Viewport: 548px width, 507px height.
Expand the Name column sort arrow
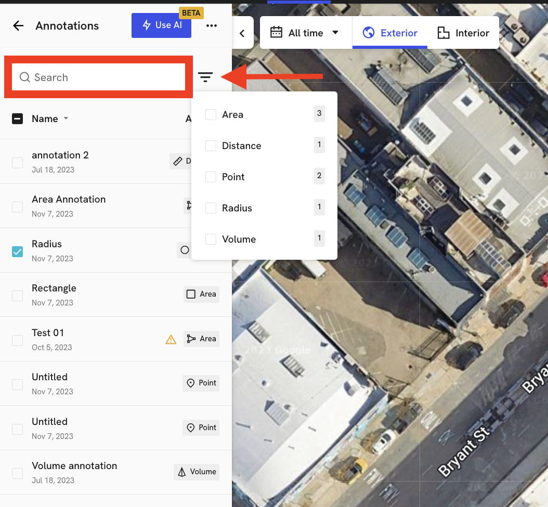click(66, 119)
